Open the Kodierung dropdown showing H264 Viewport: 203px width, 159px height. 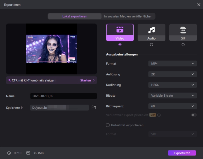click(x=173, y=85)
